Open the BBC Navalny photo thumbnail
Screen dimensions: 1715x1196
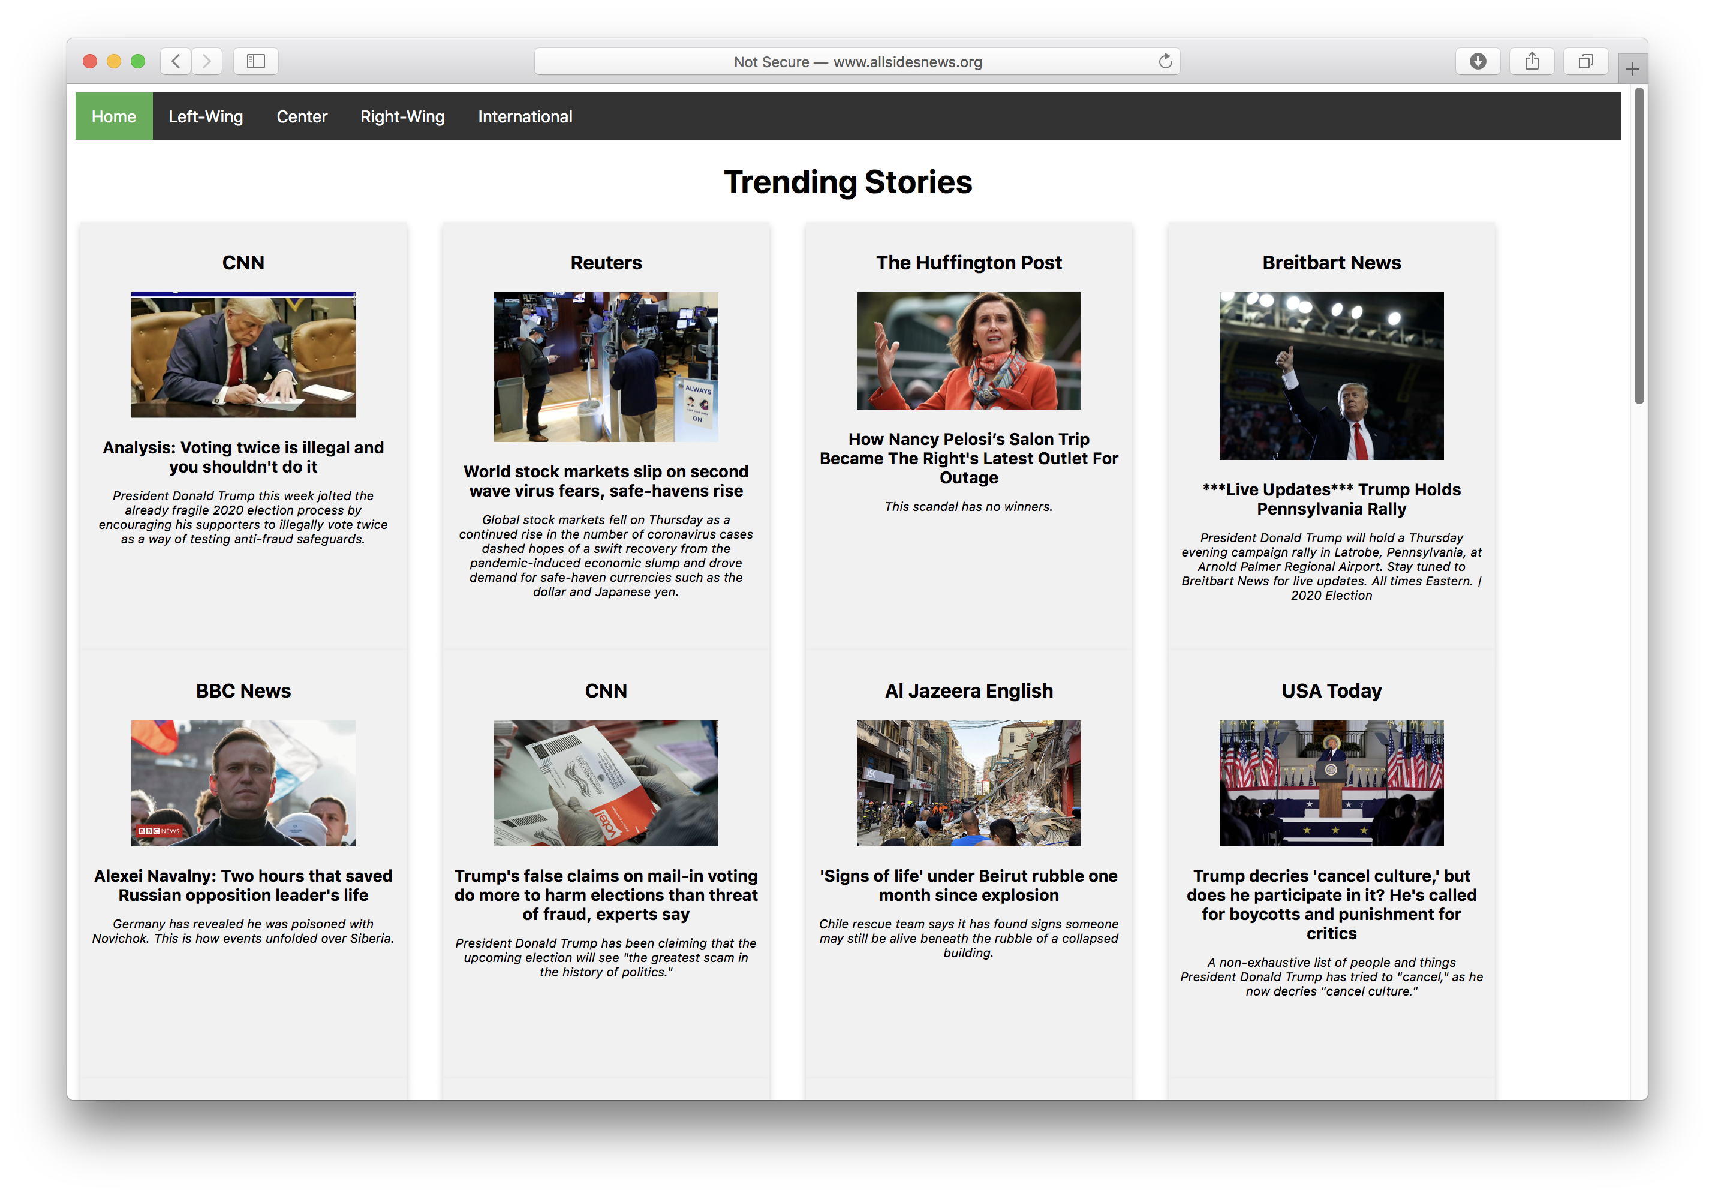pos(243,783)
